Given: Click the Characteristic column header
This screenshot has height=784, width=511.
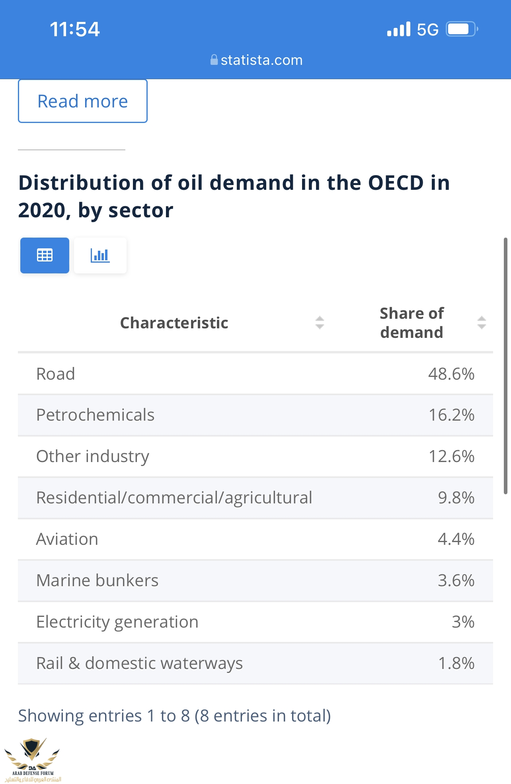Looking at the screenshot, I should (x=174, y=323).
